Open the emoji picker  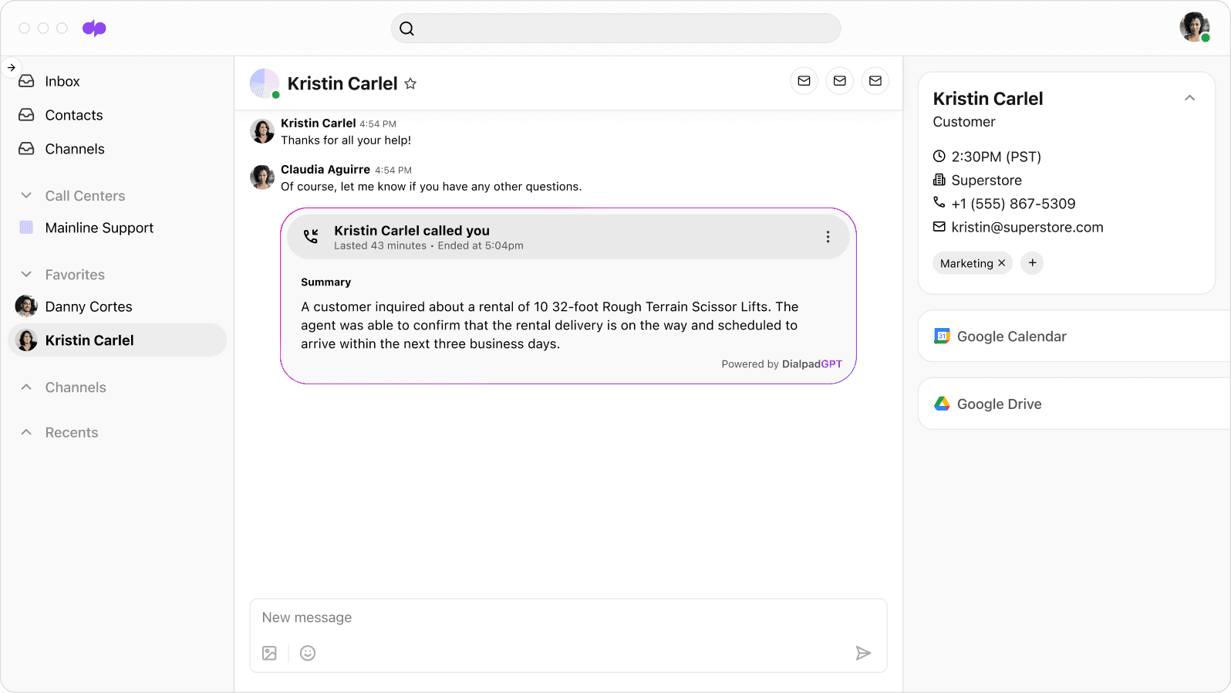click(308, 653)
